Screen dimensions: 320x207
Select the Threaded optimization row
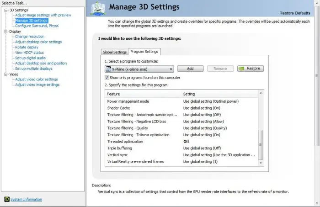click(x=181, y=142)
